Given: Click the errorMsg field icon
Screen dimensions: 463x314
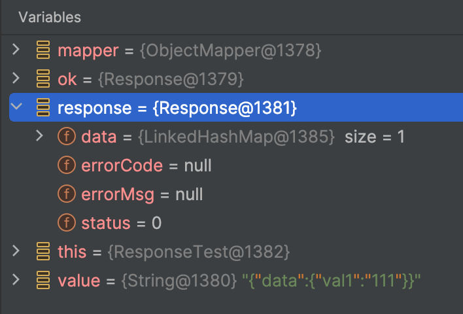Looking at the screenshot, I should (x=67, y=194).
